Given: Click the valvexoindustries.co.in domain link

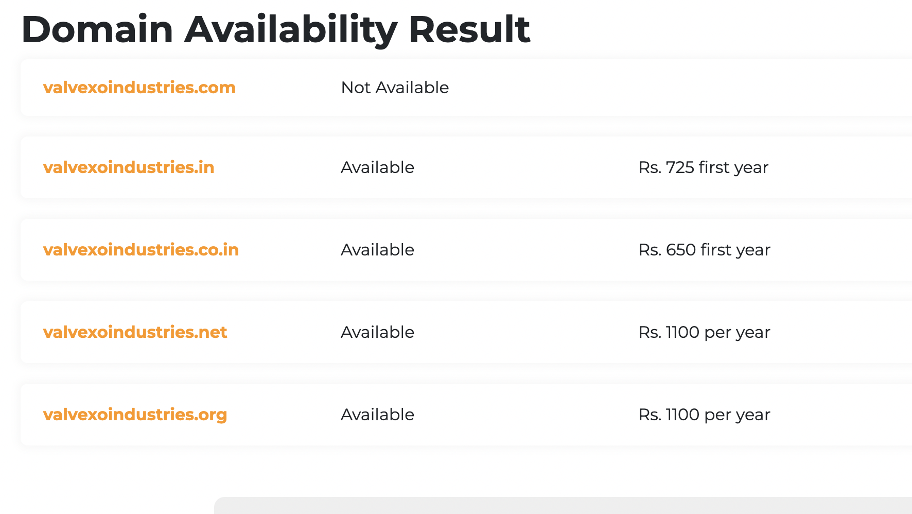Looking at the screenshot, I should [x=141, y=250].
